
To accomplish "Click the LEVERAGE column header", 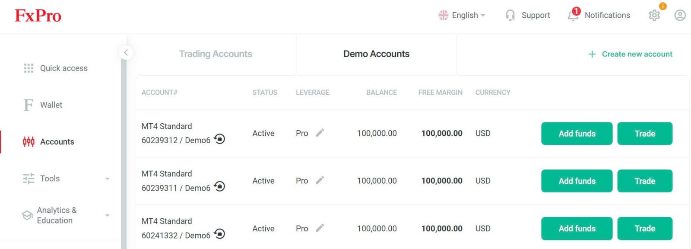I will (x=312, y=93).
